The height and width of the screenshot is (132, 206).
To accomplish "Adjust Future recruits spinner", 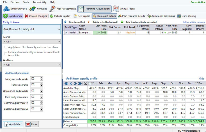I will 41,85.
